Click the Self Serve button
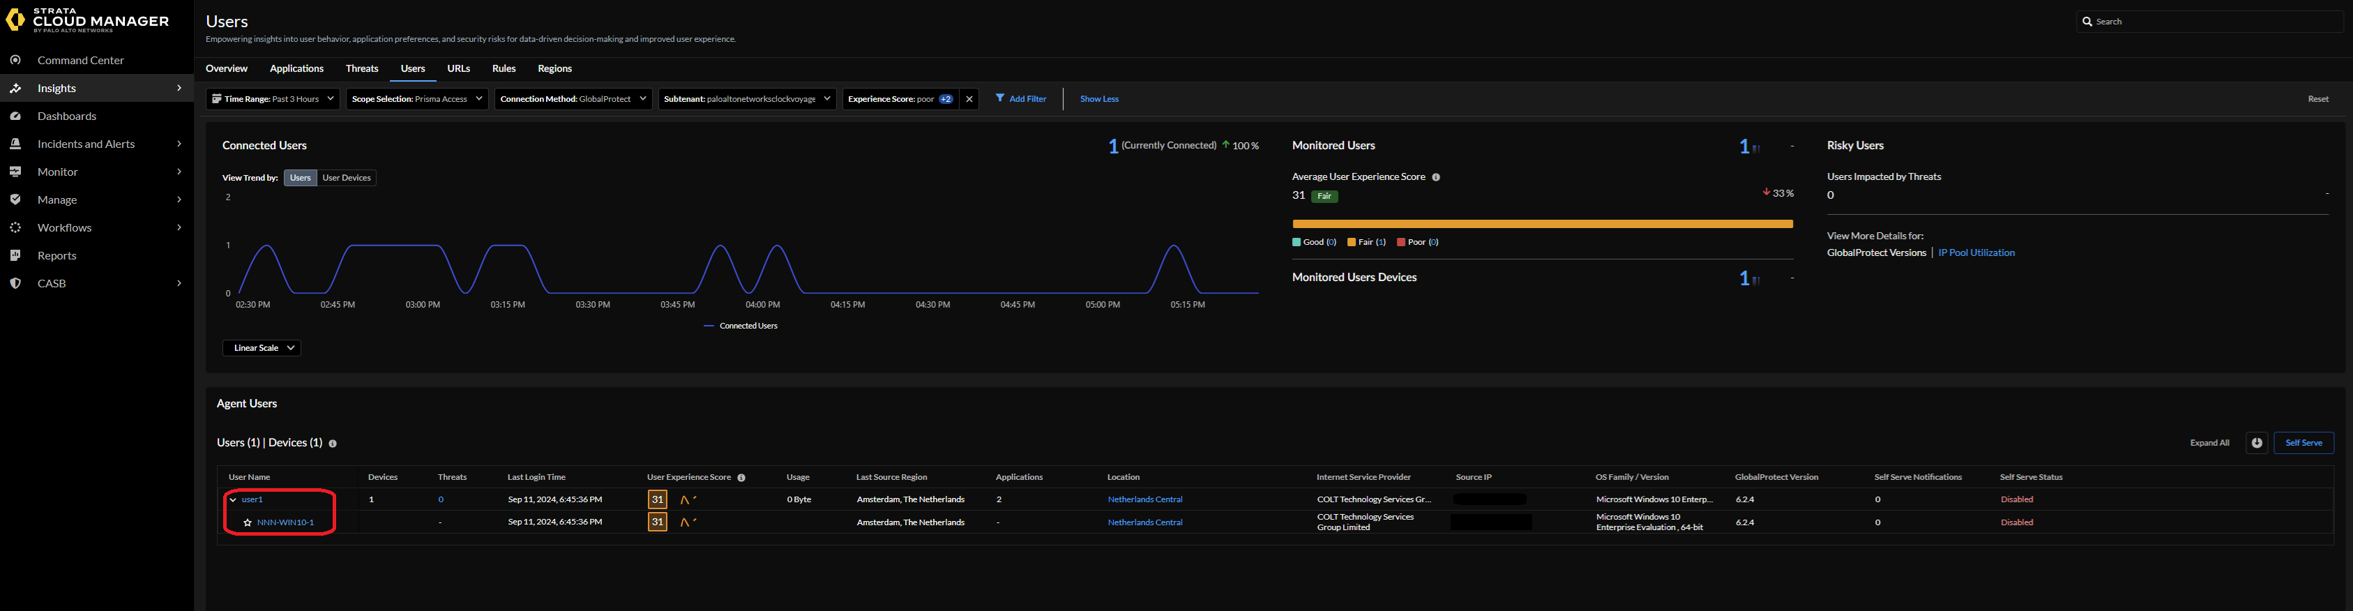This screenshot has height=611, width=2353. click(2303, 443)
